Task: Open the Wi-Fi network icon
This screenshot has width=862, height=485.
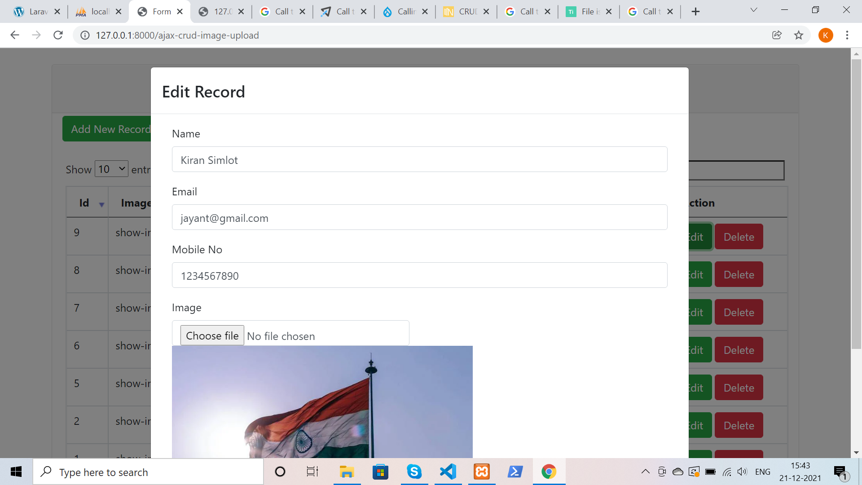Action: [x=727, y=472]
